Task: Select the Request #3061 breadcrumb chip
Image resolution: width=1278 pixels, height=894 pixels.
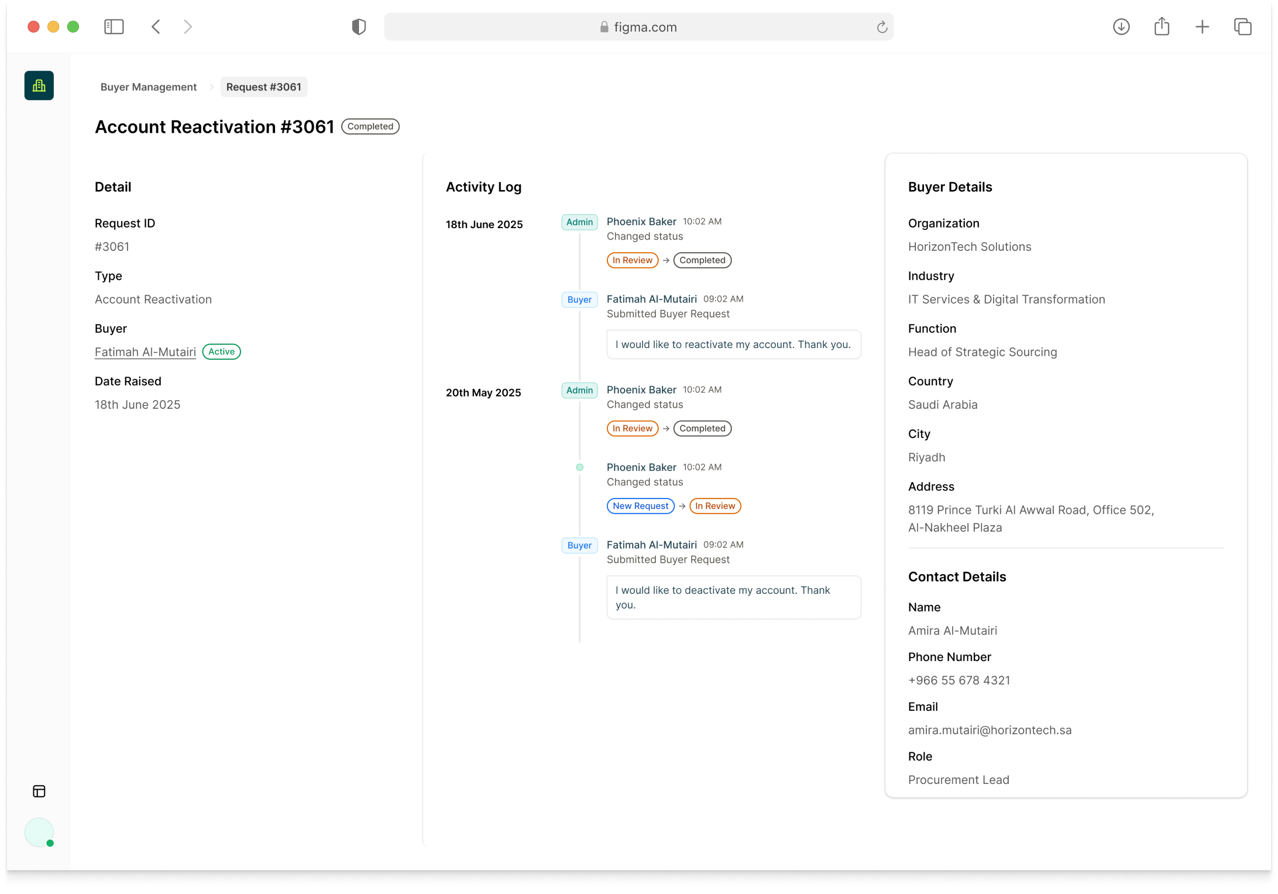Action: (x=263, y=87)
